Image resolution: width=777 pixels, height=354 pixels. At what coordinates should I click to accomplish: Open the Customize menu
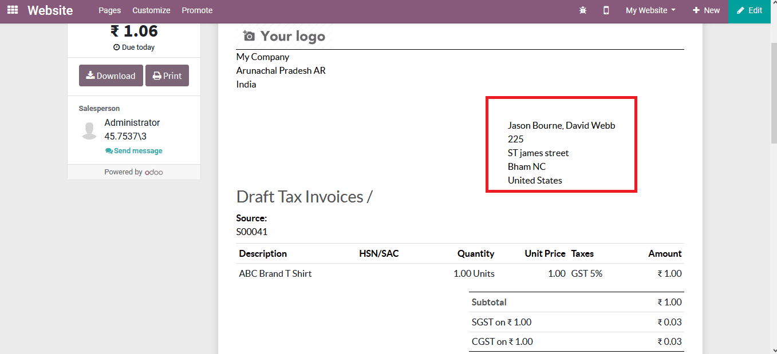pos(151,10)
